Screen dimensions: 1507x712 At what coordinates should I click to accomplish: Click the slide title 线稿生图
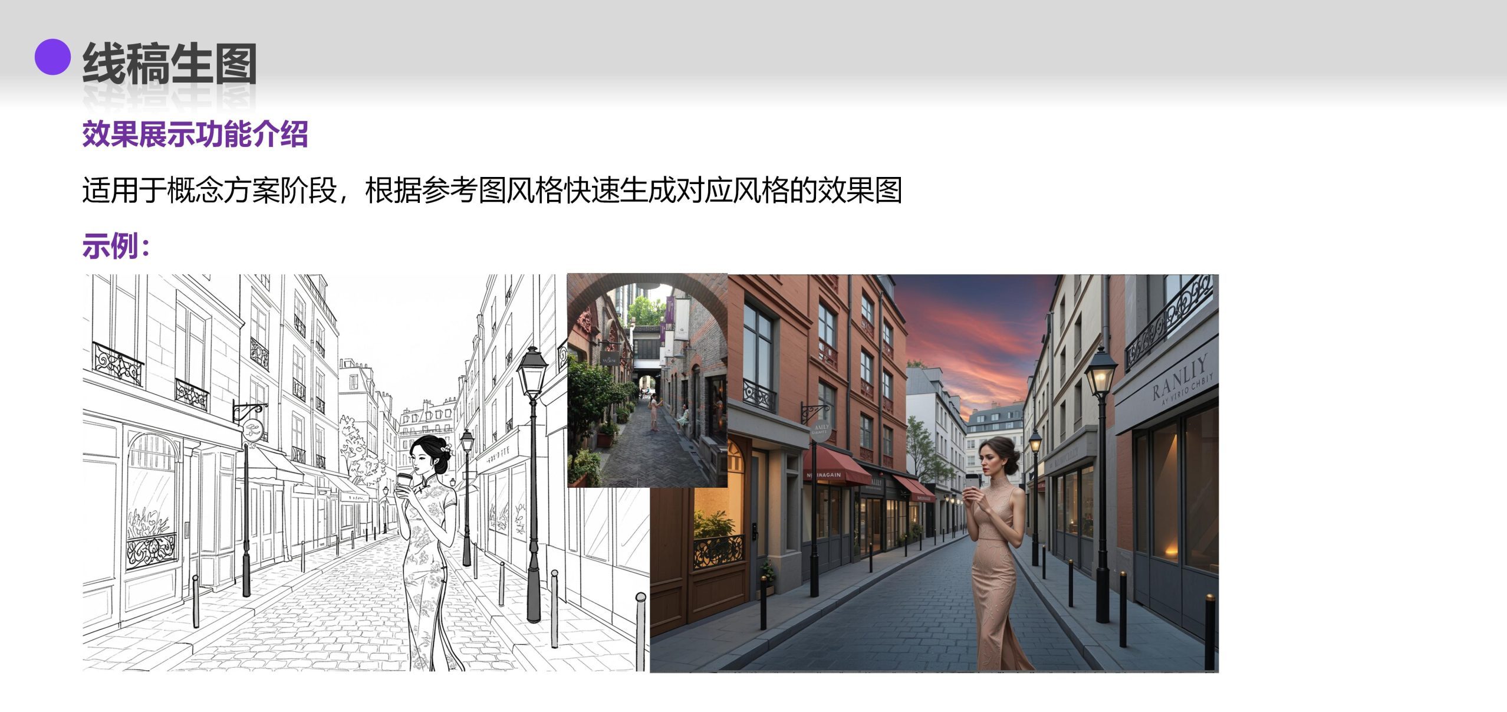coord(169,63)
